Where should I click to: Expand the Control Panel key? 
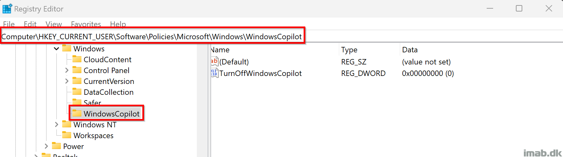pyautogui.click(x=67, y=70)
